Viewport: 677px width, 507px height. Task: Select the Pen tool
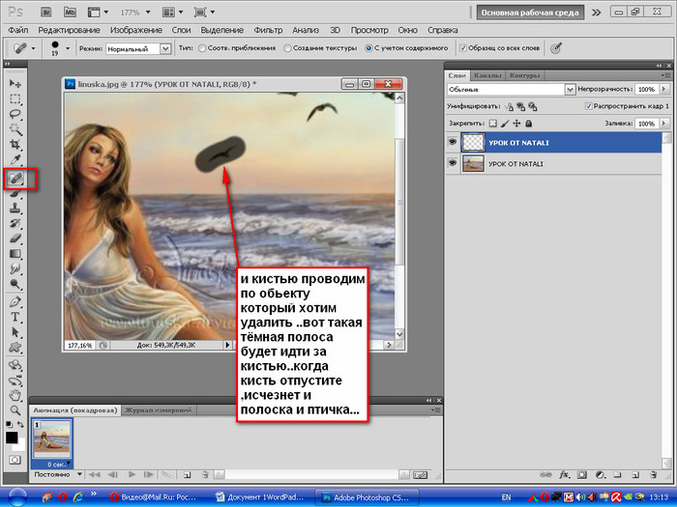click(15, 301)
